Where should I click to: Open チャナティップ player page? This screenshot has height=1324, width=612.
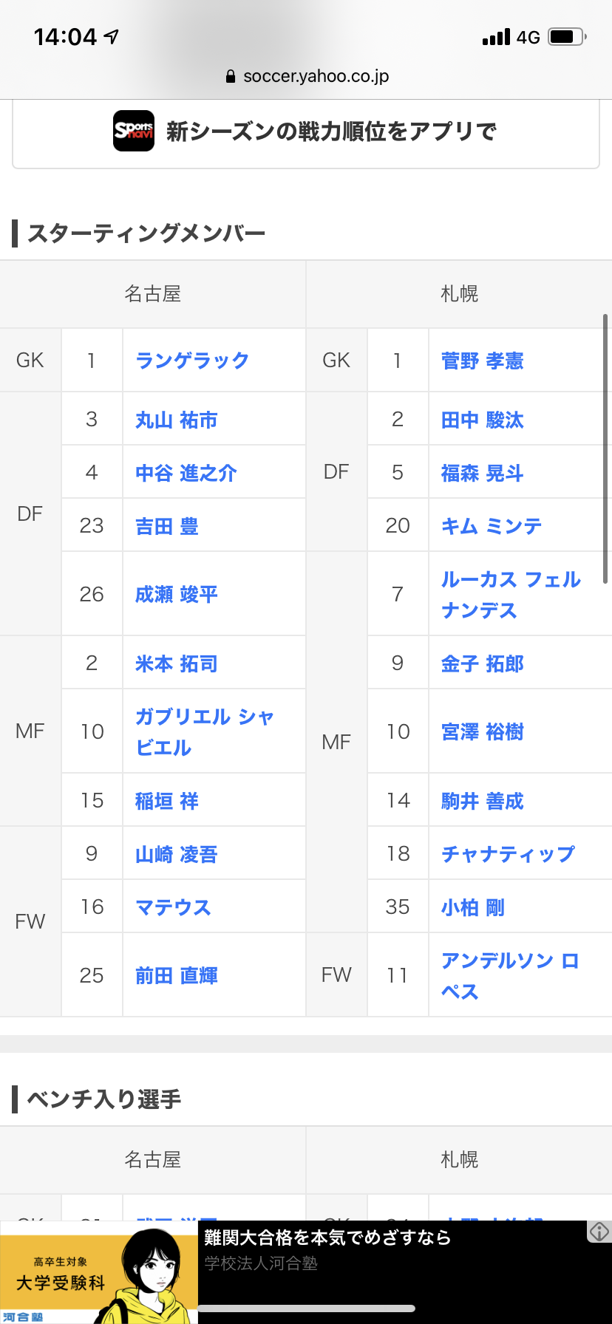(x=508, y=854)
